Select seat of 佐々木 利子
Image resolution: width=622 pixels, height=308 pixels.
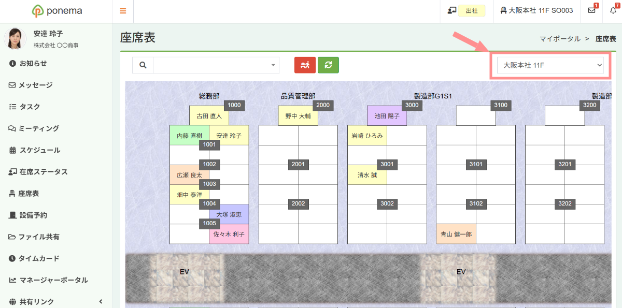tap(229, 234)
